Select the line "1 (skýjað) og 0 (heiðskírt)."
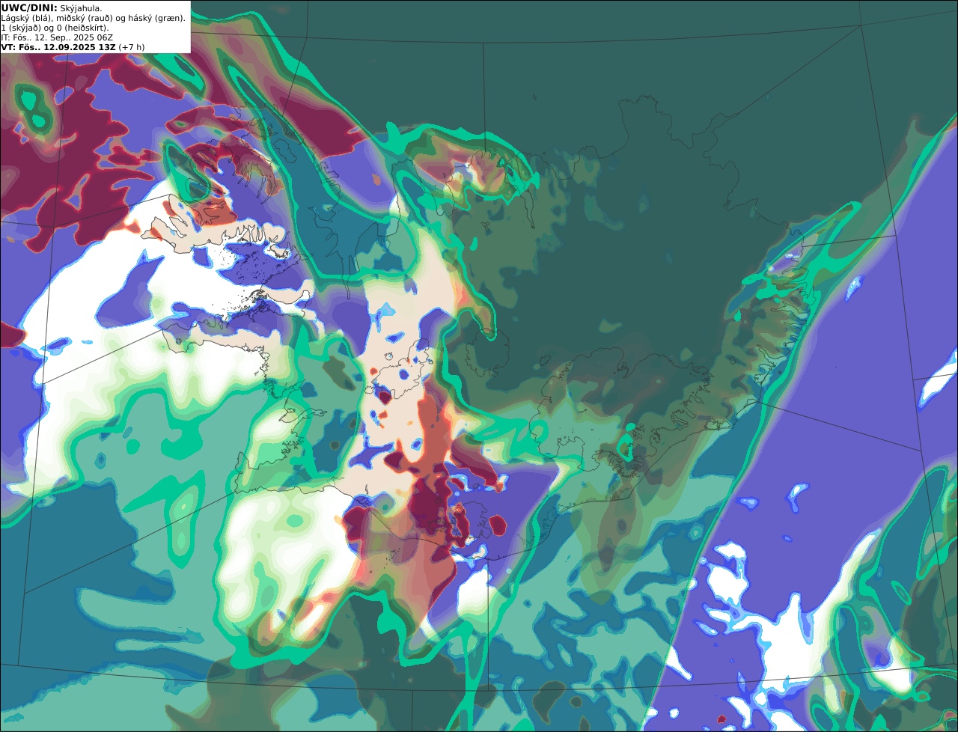 55,28
